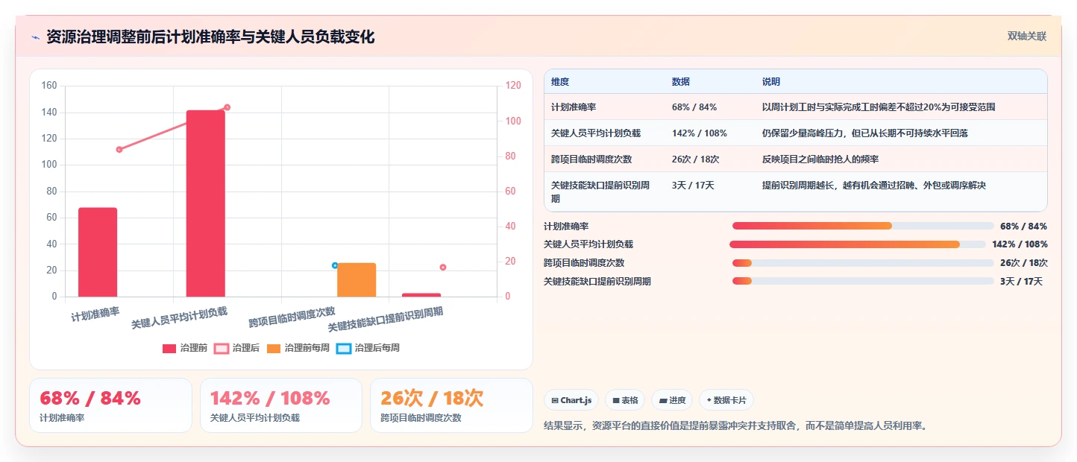The width and height of the screenshot is (1077, 462).
Task: Click the dashboard title 资源治理调整前后计划准确率
Action: coord(210,37)
